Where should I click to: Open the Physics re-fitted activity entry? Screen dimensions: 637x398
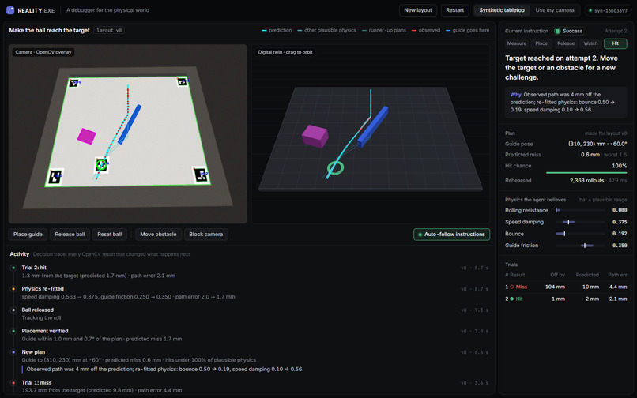(x=250, y=293)
